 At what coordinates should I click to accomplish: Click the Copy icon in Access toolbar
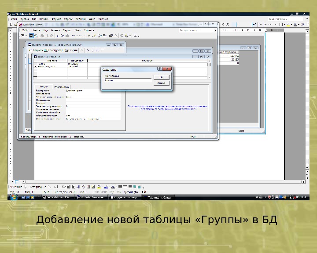pos(62,36)
